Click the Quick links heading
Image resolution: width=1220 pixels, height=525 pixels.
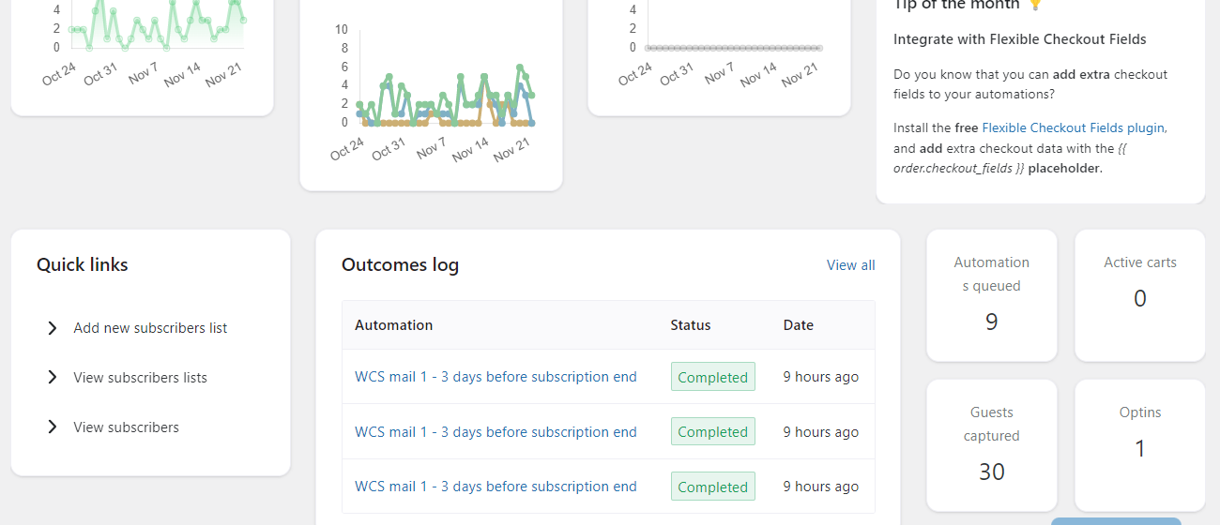click(83, 265)
